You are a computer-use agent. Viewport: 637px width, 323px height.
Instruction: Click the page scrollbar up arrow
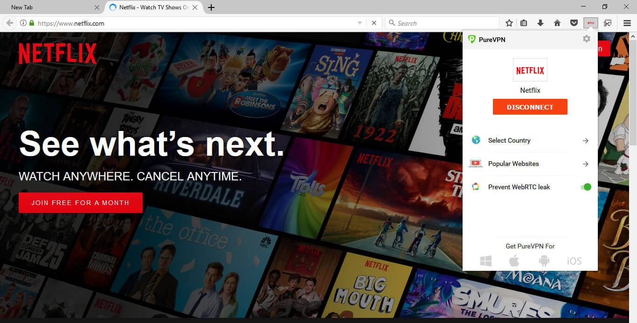[x=633, y=35]
